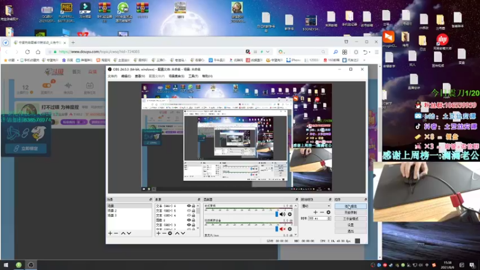The height and width of the screenshot is (270, 480).
Task: Remove the selected source with the minus button in the Sources panel
Action: click(x=164, y=233)
